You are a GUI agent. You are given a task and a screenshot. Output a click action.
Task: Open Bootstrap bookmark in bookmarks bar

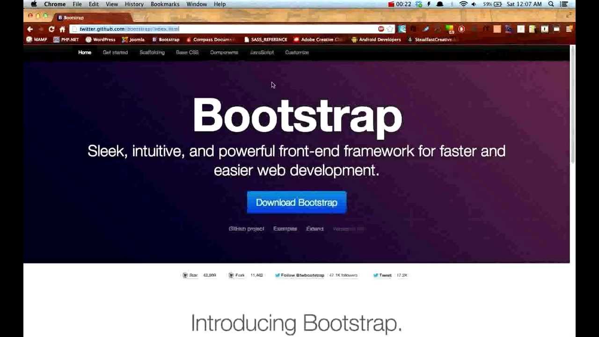point(166,40)
